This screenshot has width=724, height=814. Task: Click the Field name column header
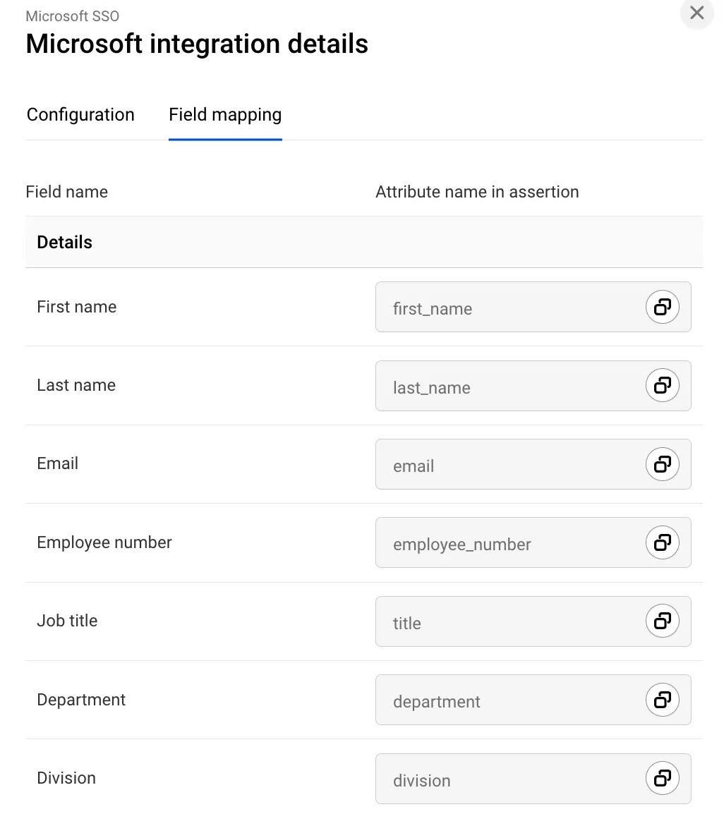(67, 192)
